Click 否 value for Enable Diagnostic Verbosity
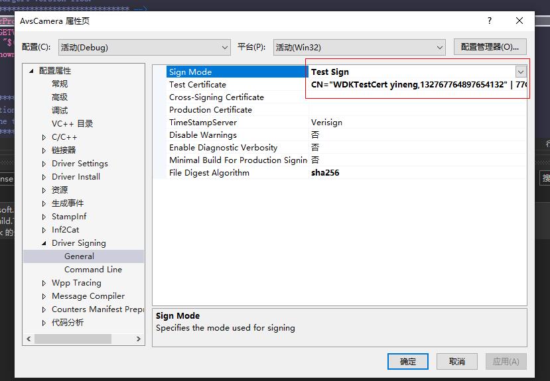 pos(418,147)
